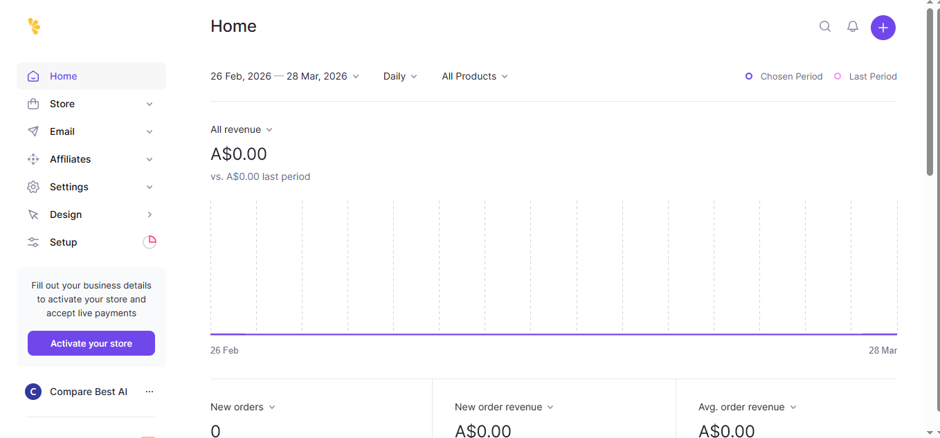Click the Compare Best AI avatar

coord(33,392)
